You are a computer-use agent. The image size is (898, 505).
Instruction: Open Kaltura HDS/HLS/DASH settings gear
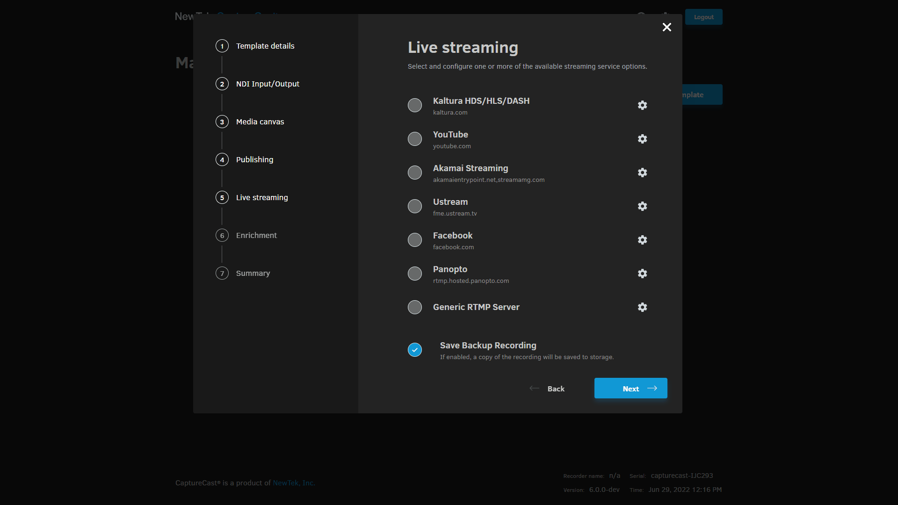click(x=642, y=105)
